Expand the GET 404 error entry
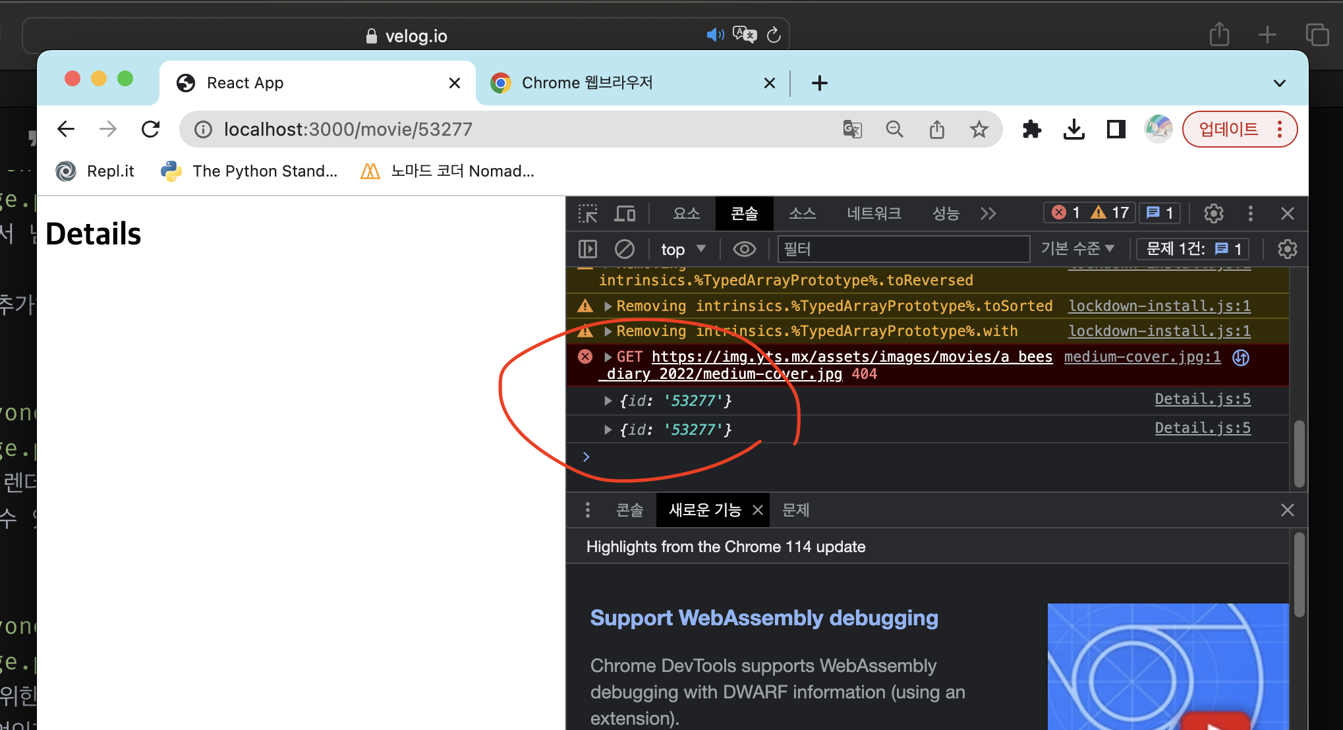The height and width of the screenshot is (730, 1343). point(608,357)
